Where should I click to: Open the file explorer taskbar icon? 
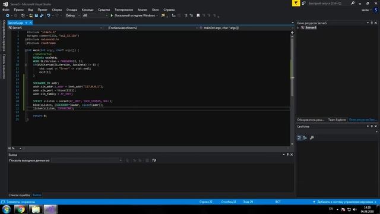tap(36, 209)
